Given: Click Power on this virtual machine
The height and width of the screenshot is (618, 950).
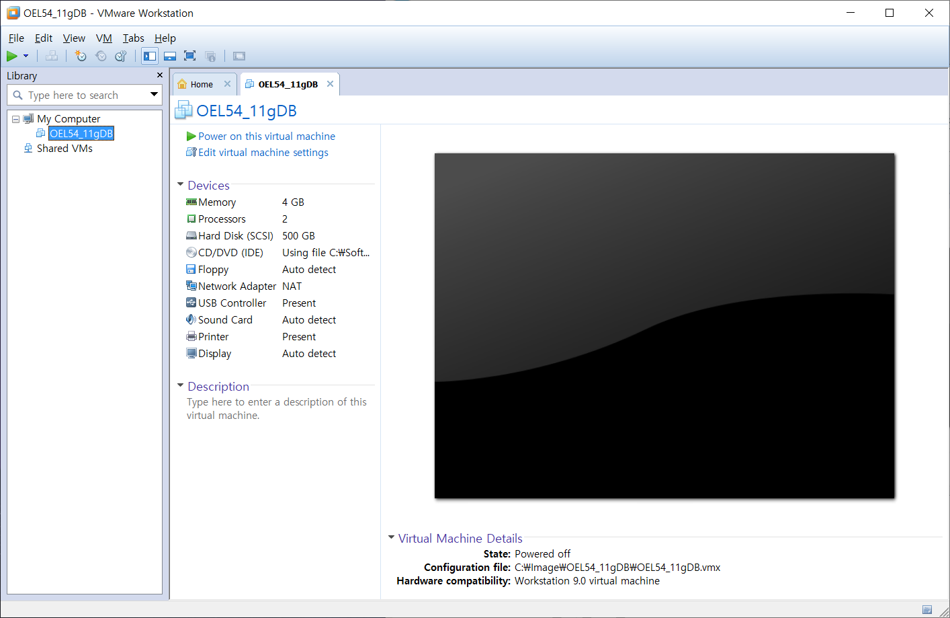Looking at the screenshot, I should pos(267,137).
